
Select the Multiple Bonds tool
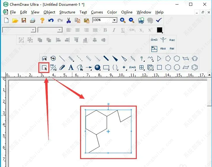click(71, 59)
